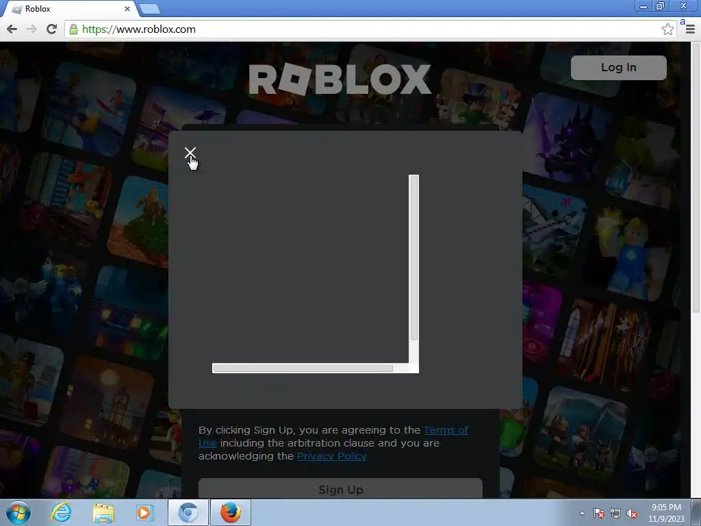701x526 pixels.
Task: Click the ROBLOX logo
Action: pyautogui.click(x=340, y=79)
